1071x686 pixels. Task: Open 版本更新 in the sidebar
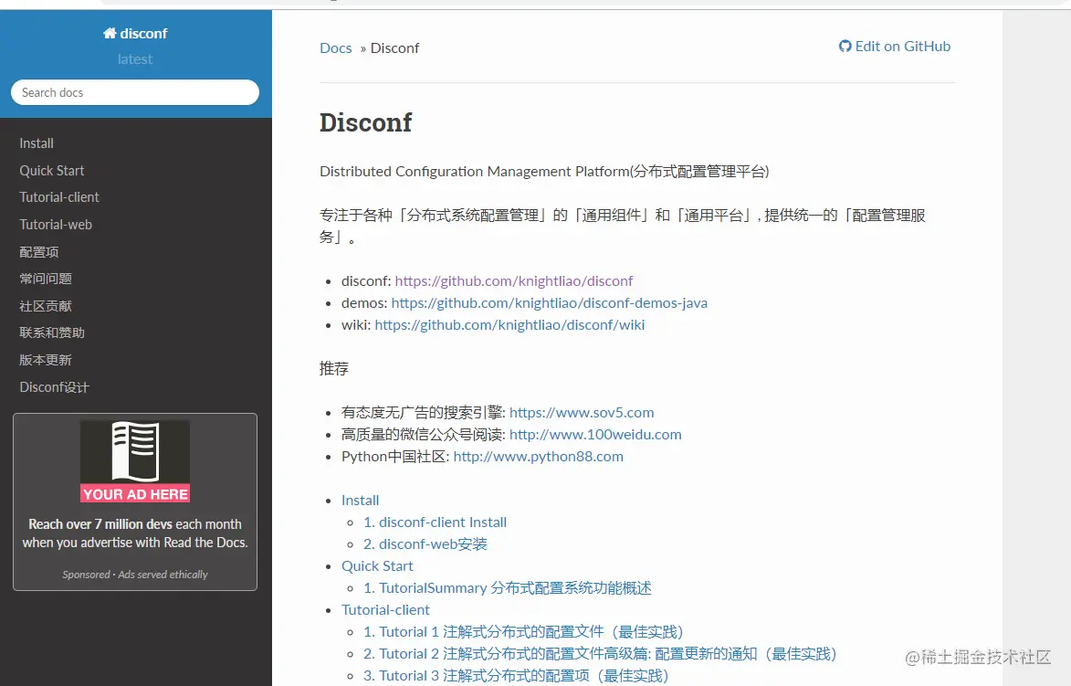pos(46,360)
